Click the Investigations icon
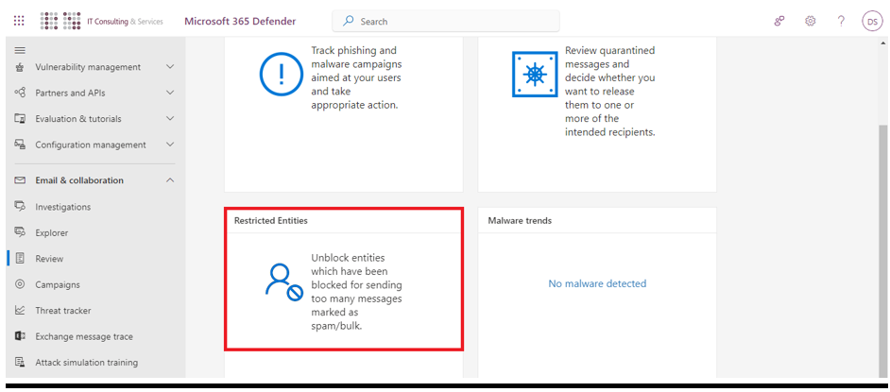Image resolution: width=890 pixels, height=392 pixels. pyautogui.click(x=20, y=207)
